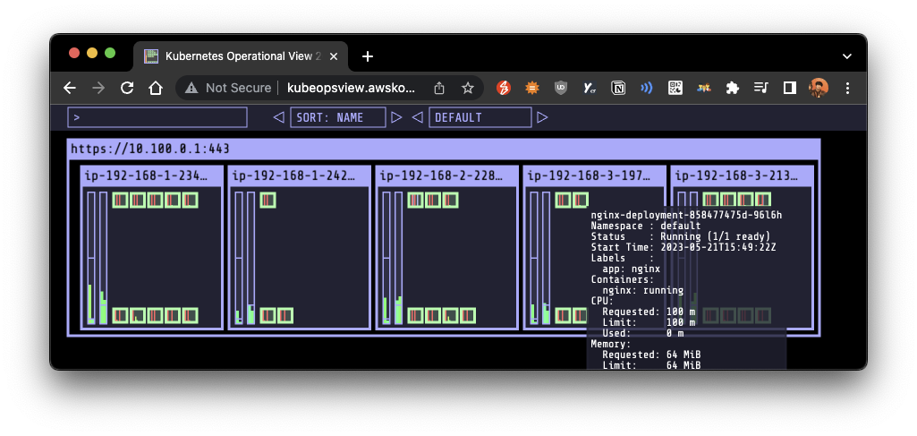The height and width of the screenshot is (436, 917).
Task: Click the only top-row pod on ip-192-168-1-242
Action: [x=267, y=201]
